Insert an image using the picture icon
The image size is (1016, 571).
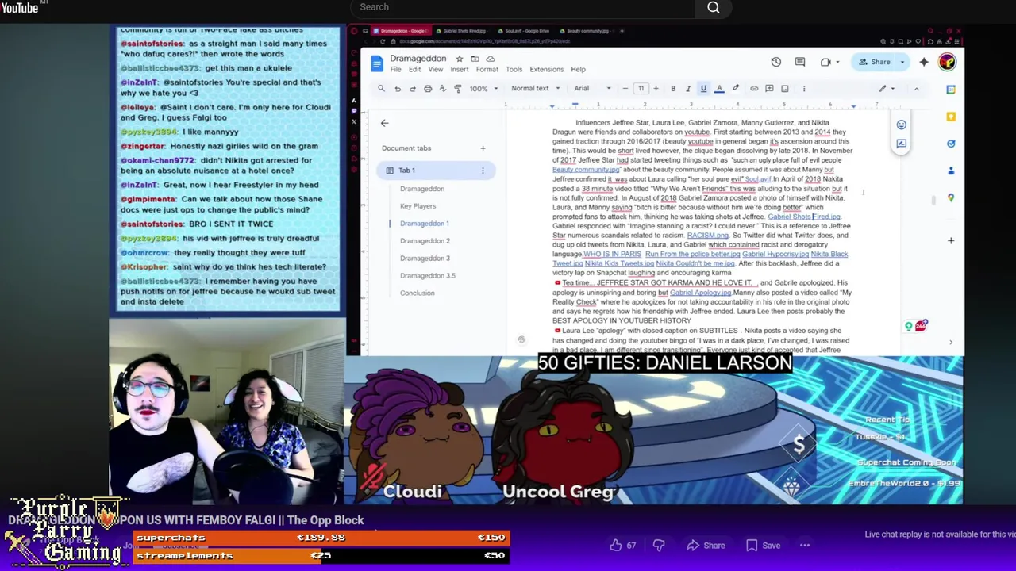(x=785, y=89)
